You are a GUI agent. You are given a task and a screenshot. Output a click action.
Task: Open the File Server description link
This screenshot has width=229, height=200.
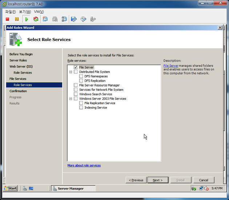tap(171, 66)
